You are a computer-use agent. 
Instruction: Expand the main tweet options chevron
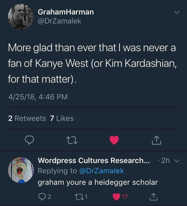(x=177, y=12)
